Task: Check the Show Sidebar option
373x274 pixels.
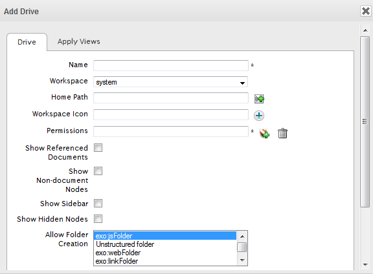Action: point(98,204)
